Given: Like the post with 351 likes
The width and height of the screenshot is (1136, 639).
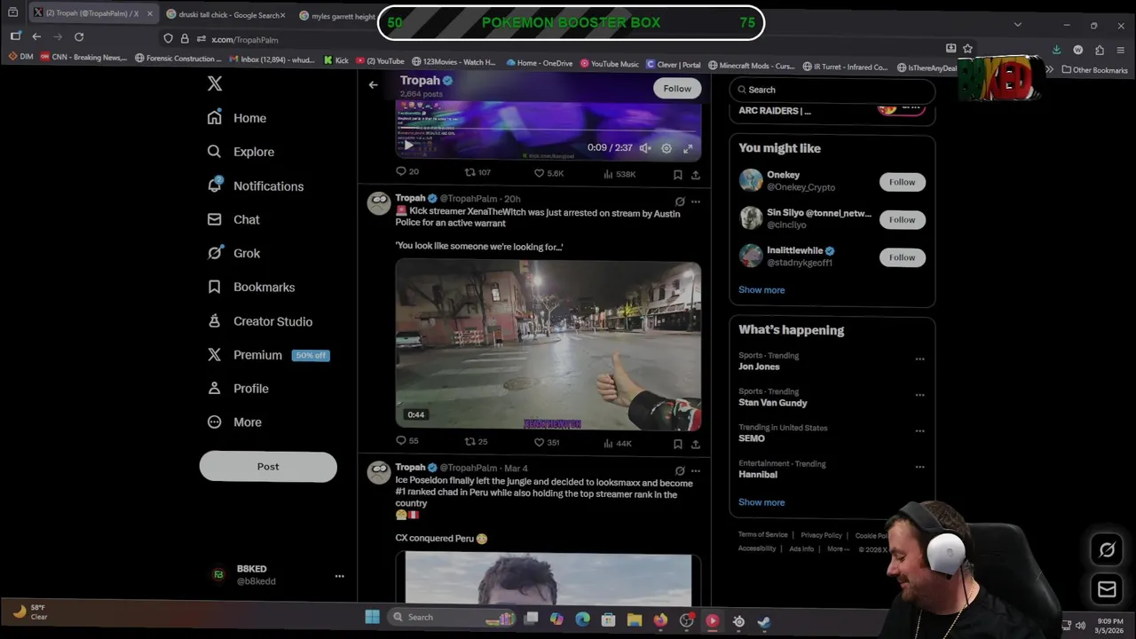Looking at the screenshot, I should tap(547, 442).
